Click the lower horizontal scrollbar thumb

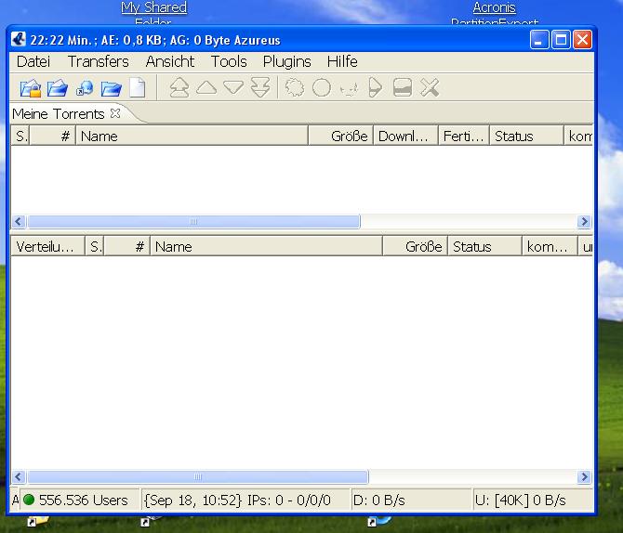tap(197, 476)
